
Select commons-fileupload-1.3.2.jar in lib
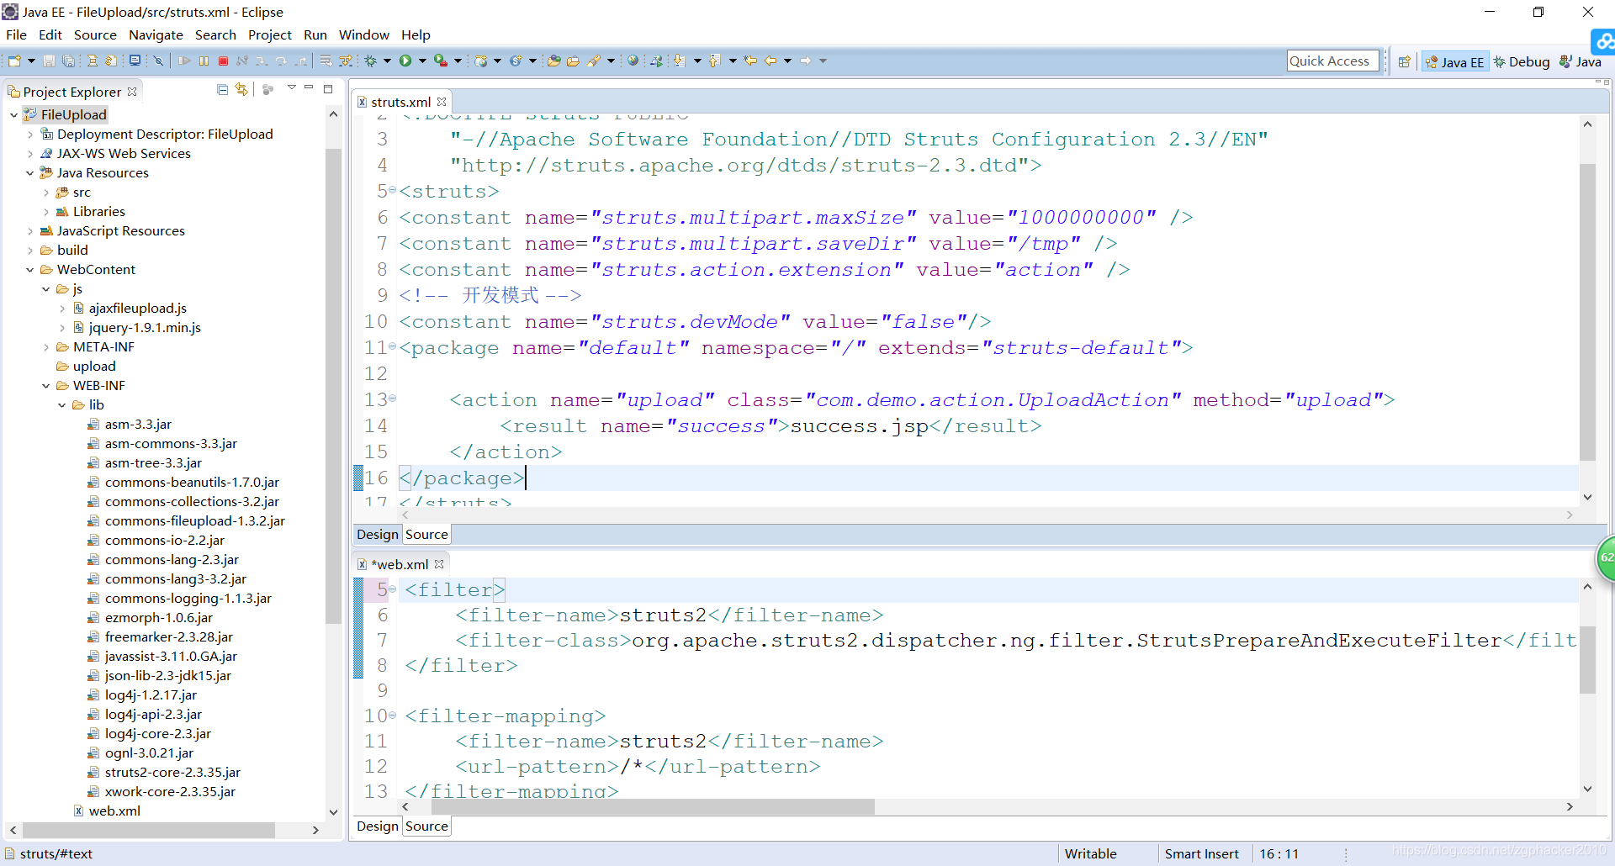194,521
